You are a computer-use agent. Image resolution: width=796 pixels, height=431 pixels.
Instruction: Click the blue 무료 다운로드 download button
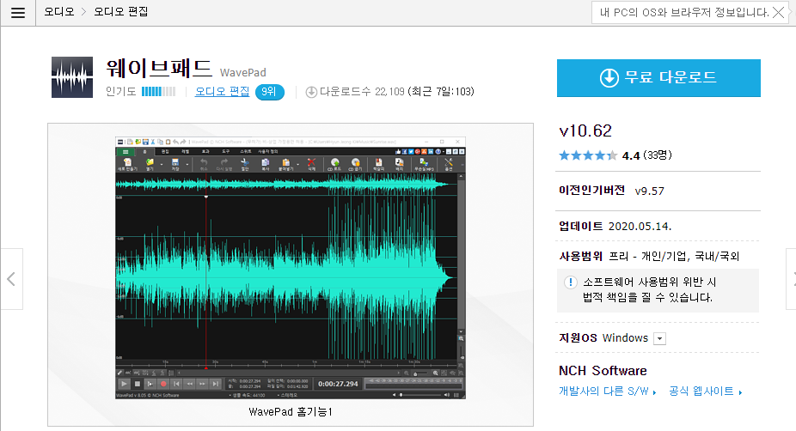click(658, 78)
